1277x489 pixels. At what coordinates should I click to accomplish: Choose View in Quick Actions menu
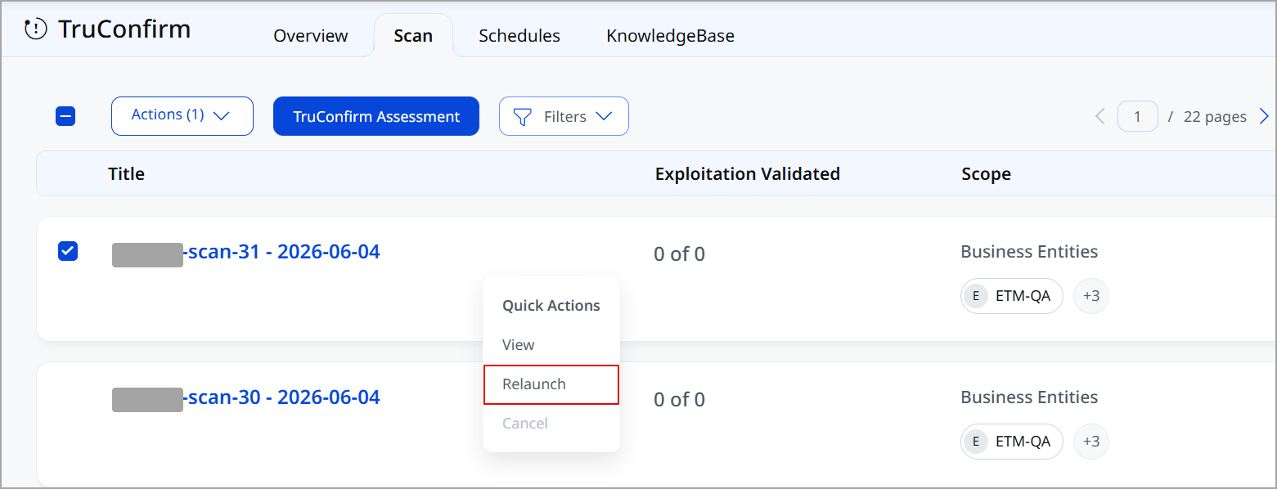pos(551,345)
